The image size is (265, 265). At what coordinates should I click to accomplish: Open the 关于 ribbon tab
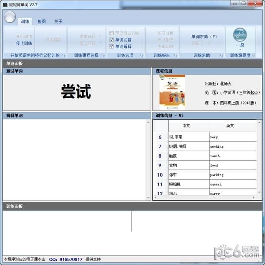point(58,22)
